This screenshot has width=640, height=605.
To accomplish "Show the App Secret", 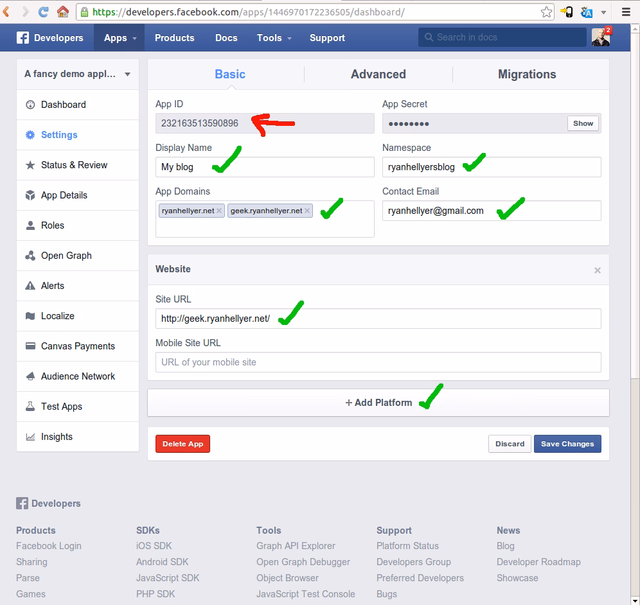I will pos(583,123).
